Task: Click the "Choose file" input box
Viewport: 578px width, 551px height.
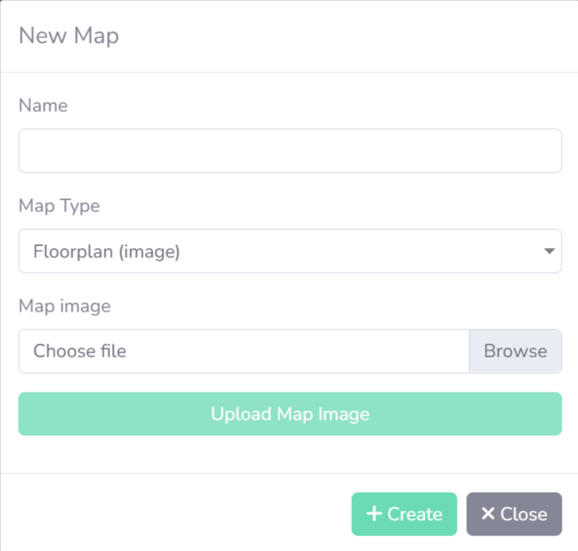Action: pos(244,351)
